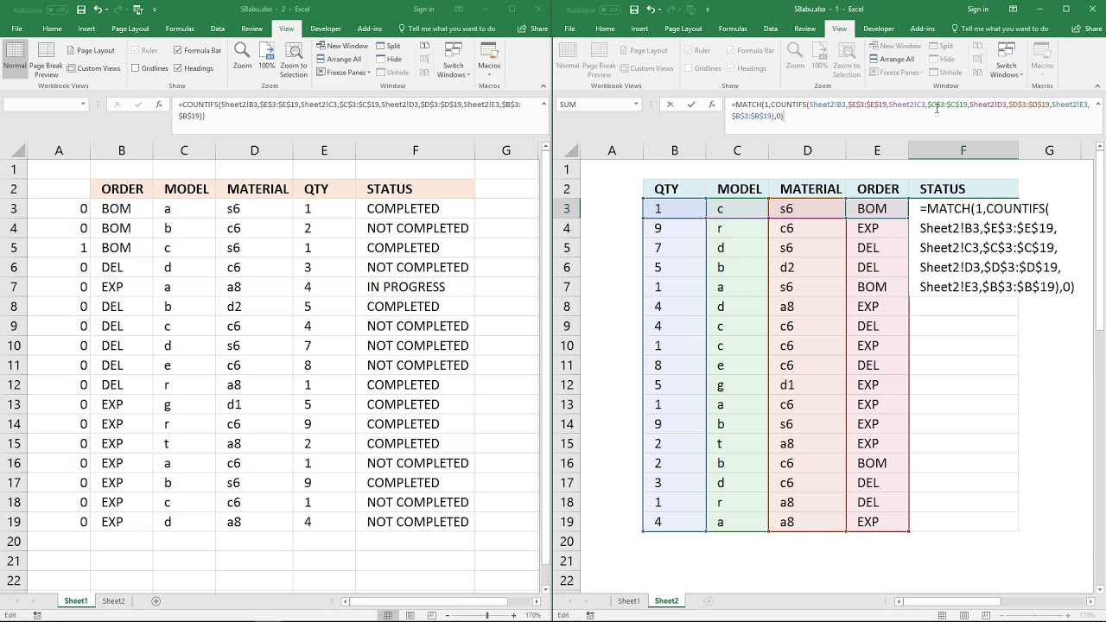Save the workbook in left Excel window
Screen dimensions: 1106x622
pyautogui.click(x=81, y=10)
